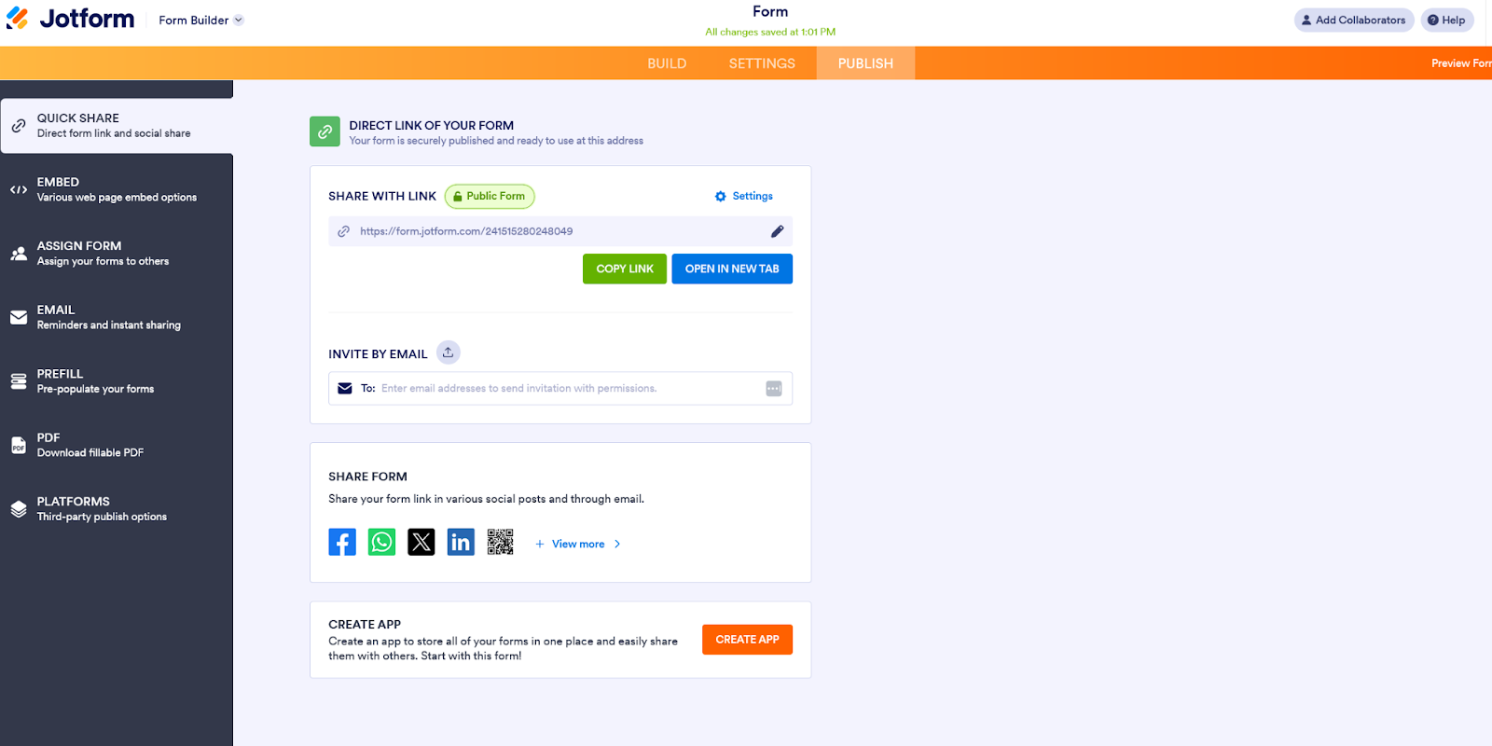
Task: Click the COPY LINK button
Action: [x=625, y=269]
